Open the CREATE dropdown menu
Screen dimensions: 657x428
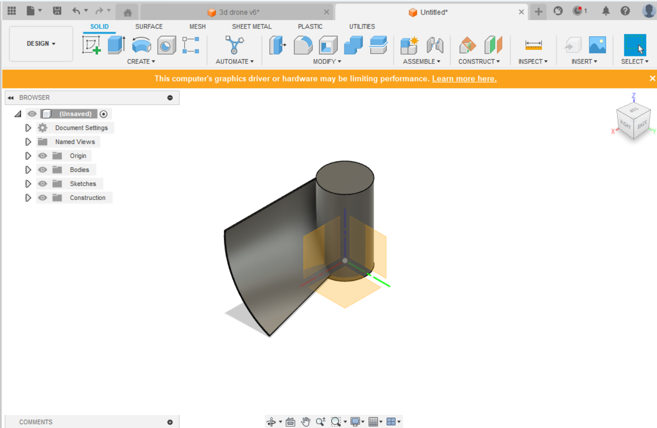coord(141,61)
